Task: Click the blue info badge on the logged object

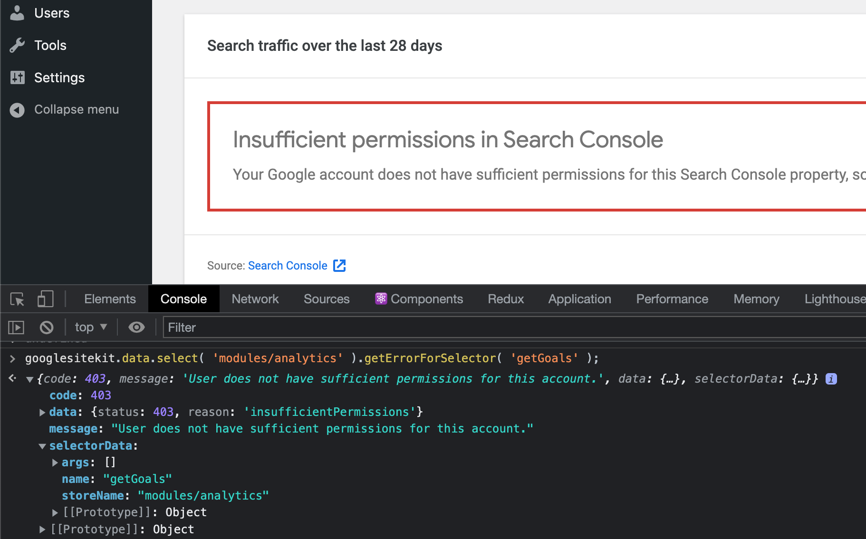Action: pyautogui.click(x=831, y=379)
